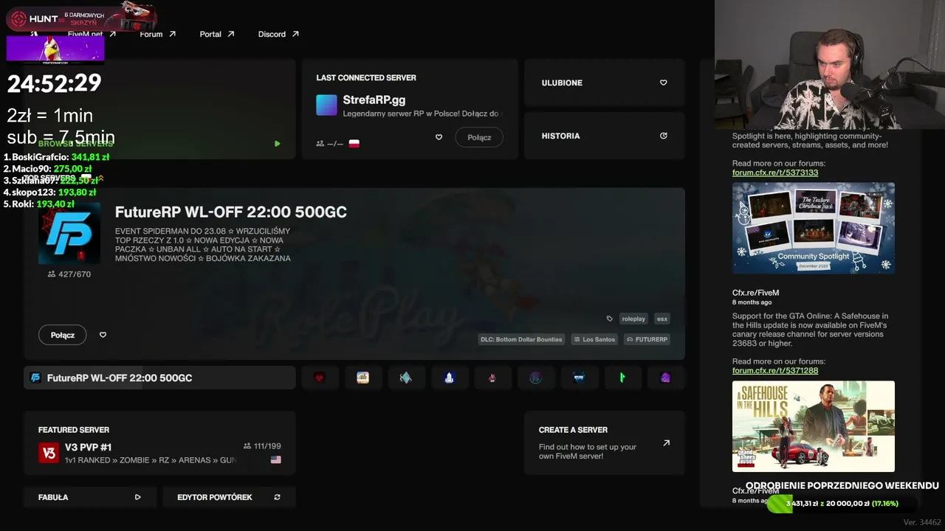Open forum.cfx.re/t/5373133 link
The height and width of the screenshot is (531, 945).
775,173
